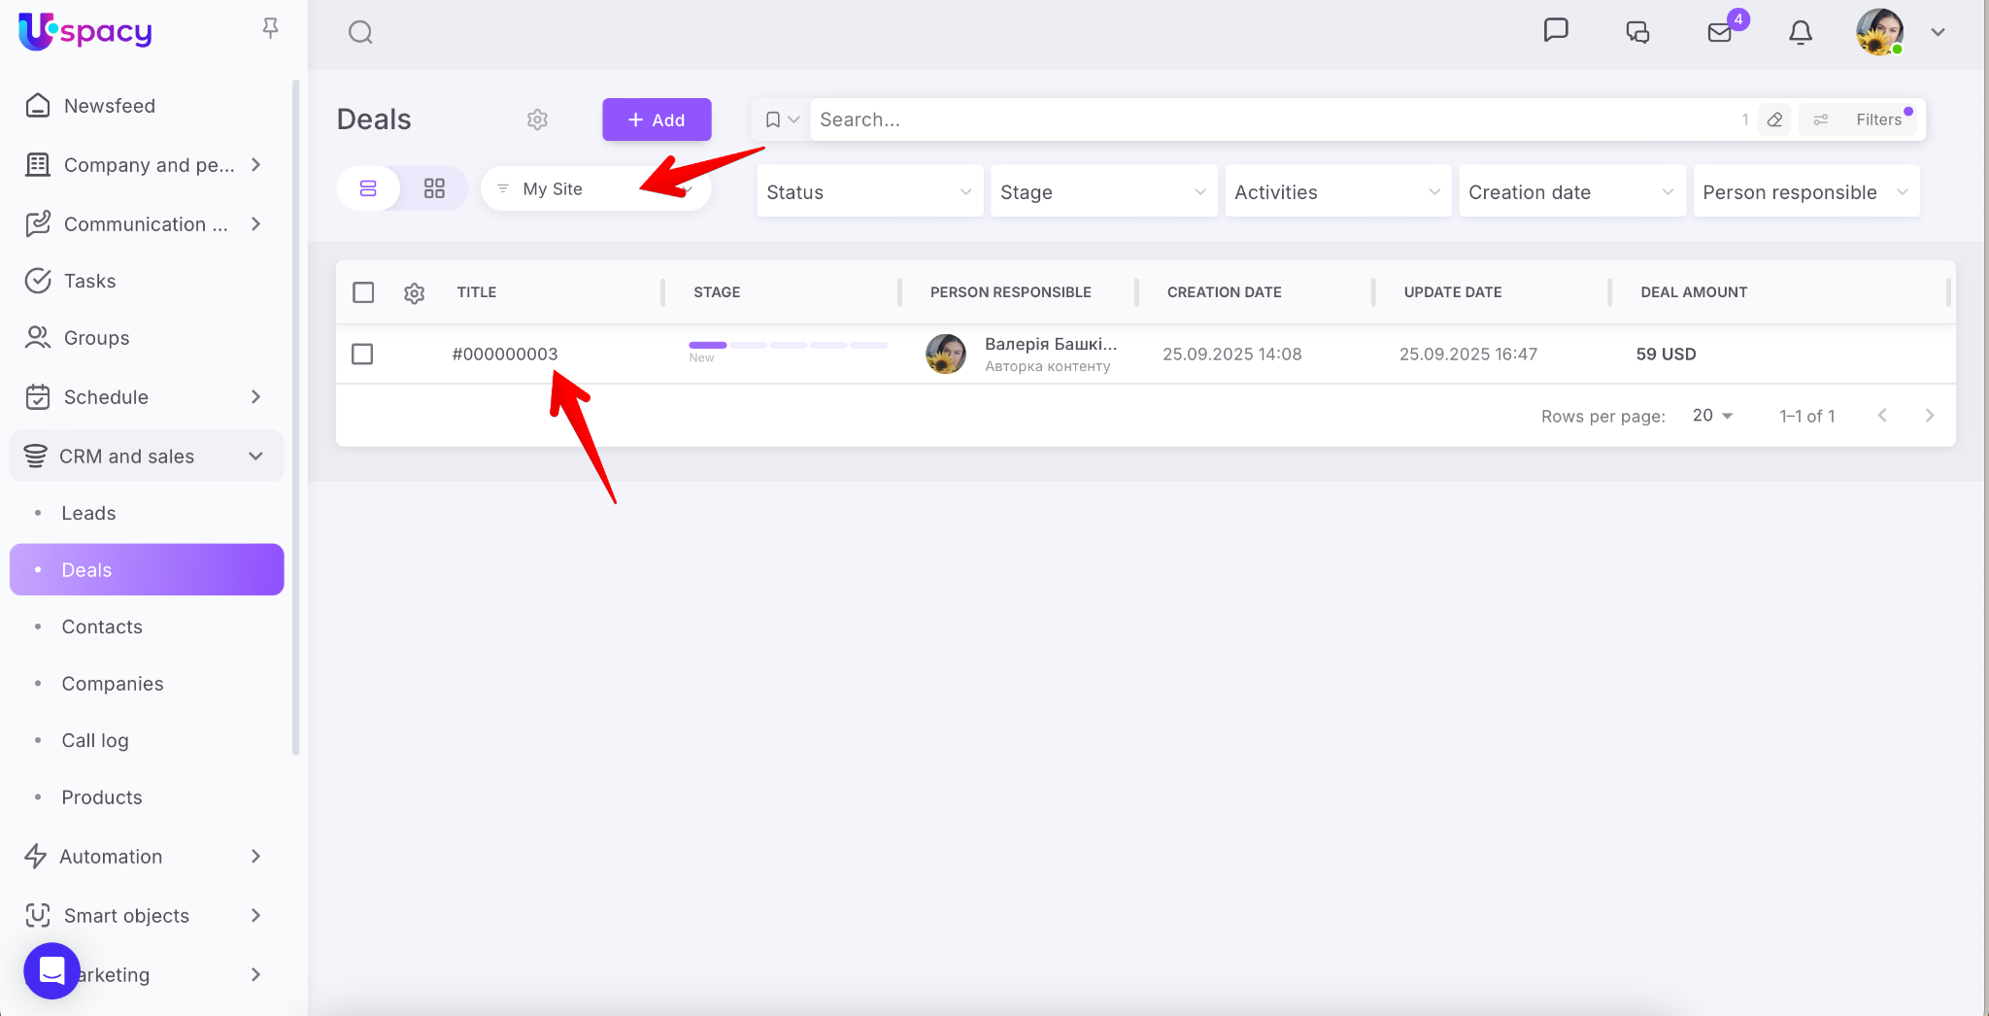Screen dimensions: 1989x1016
Task: Open the notifications bell
Action: (1800, 32)
